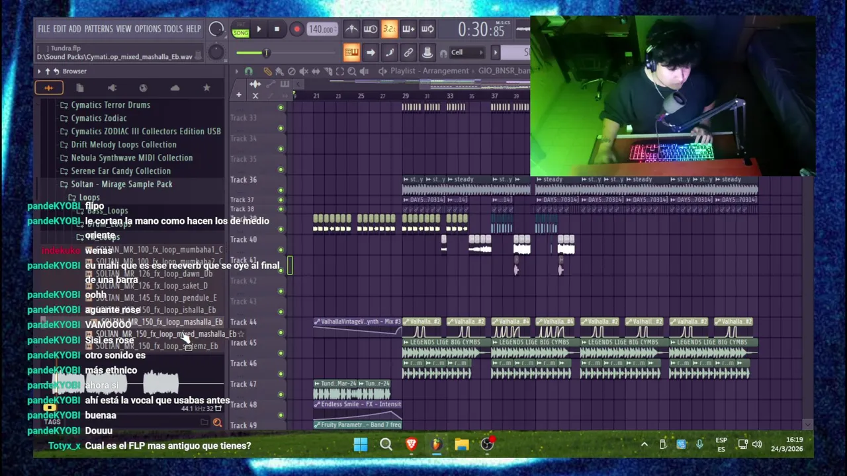The height and width of the screenshot is (476, 847).
Task: Open the OPTIONS menu
Action: [148, 29]
